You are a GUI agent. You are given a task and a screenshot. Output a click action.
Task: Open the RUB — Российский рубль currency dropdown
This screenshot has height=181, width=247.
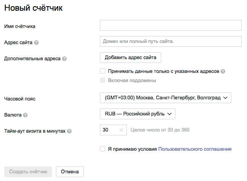click(x=137, y=114)
